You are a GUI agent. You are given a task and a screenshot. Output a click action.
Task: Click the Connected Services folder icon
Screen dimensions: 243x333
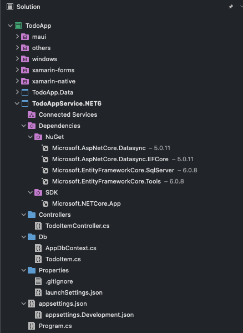point(32,115)
